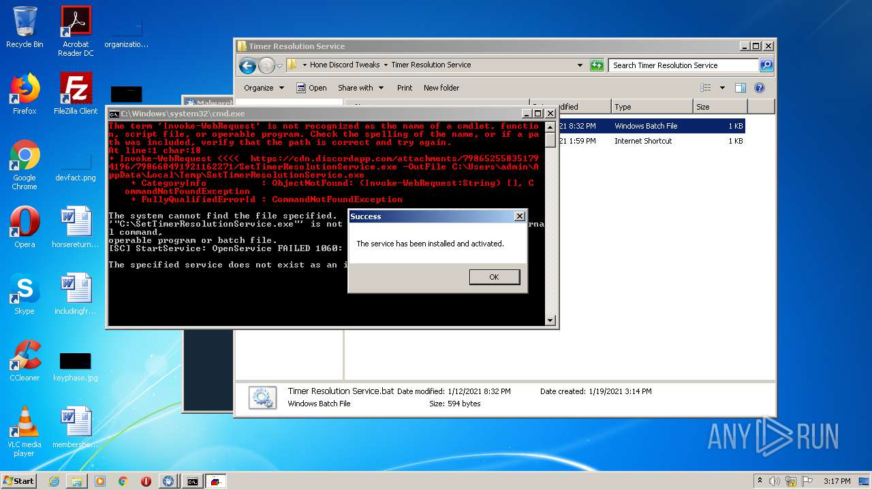Viewport: 872px width, 490px height.
Task: Click OK in the Success dialog
Action: coord(495,277)
